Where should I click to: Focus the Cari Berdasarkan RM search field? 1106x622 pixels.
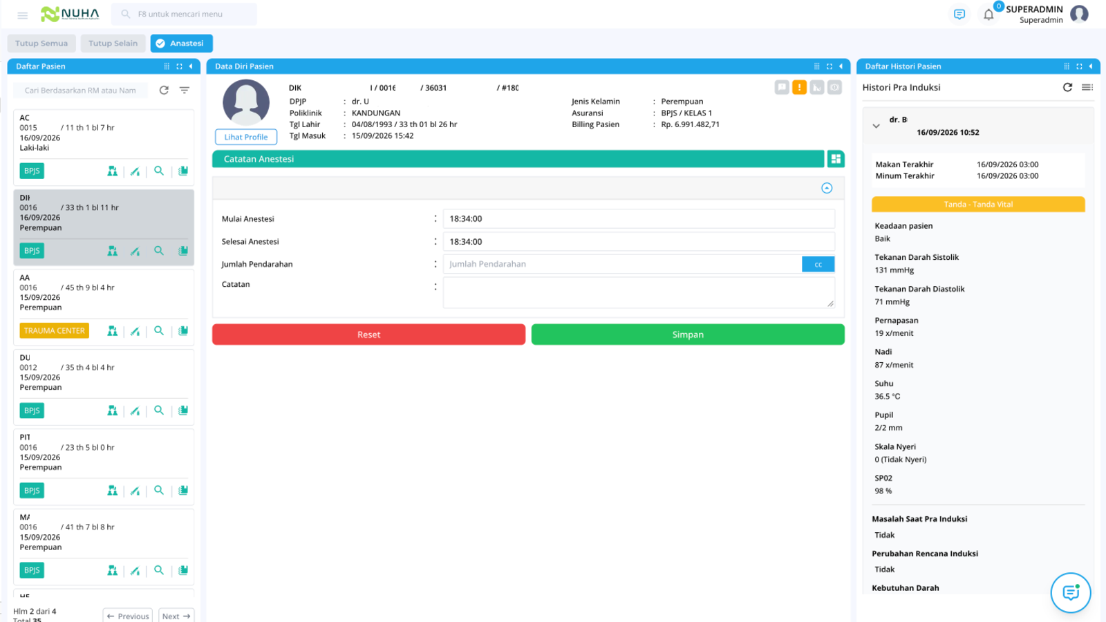point(80,91)
